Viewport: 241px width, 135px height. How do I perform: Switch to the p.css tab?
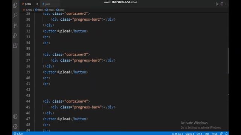(x=48, y=4)
